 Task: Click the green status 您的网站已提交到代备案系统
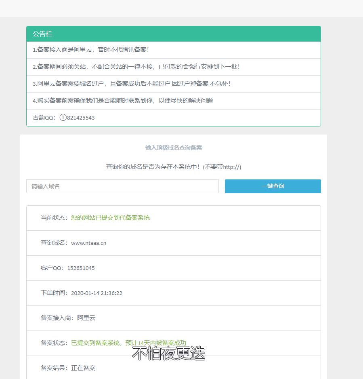pyautogui.click(x=110, y=218)
